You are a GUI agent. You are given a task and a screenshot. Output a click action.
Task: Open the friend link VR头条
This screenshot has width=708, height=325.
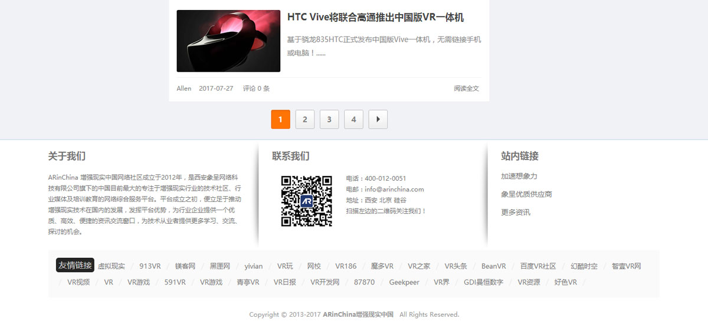point(455,266)
